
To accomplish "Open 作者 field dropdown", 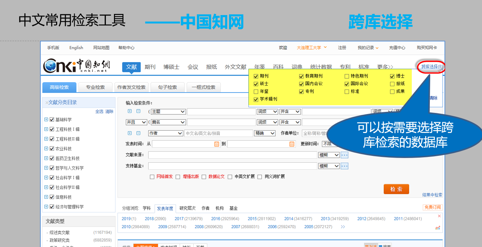I will [166, 133].
